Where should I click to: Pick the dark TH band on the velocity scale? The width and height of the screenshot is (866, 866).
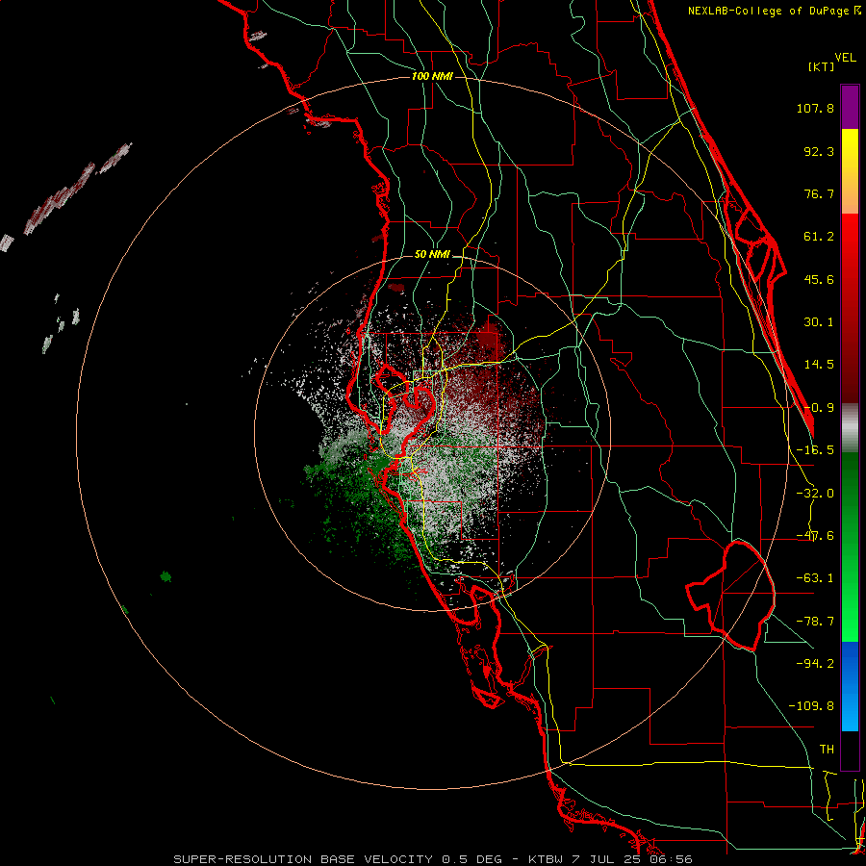[x=850, y=750]
